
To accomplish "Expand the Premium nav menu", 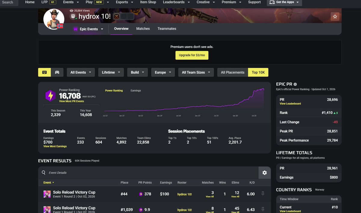I will click(x=231, y=2).
